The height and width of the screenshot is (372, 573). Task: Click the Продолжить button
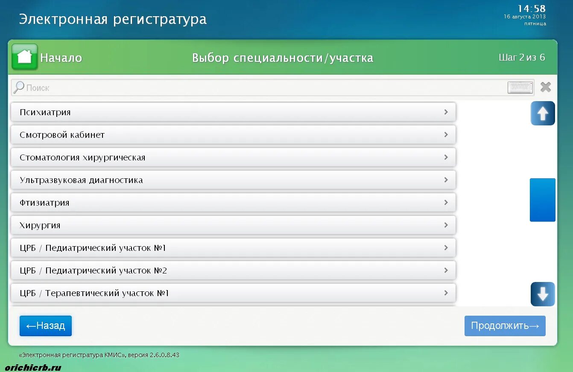pos(505,326)
